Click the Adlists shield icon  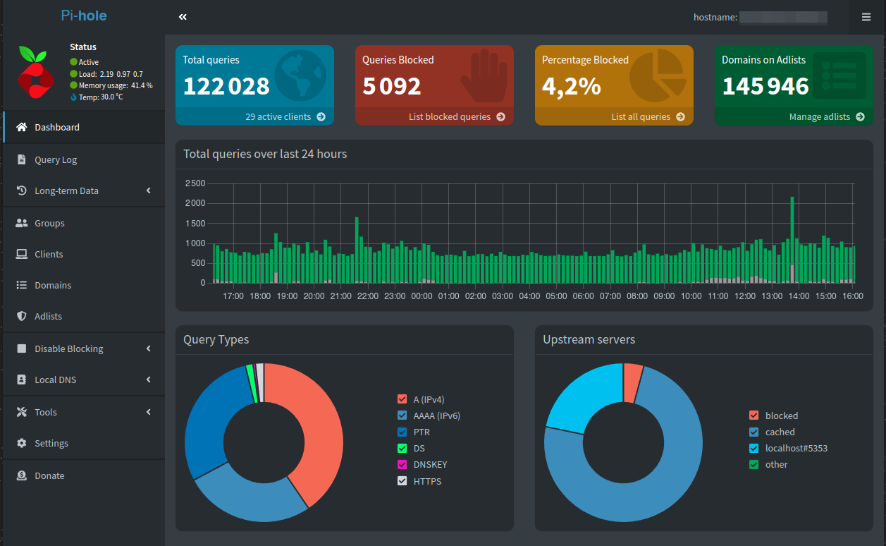(x=21, y=316)
